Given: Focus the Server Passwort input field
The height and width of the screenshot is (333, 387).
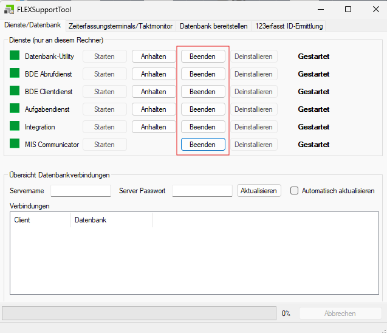Looking at the screenshot, I should pos(202,191).
